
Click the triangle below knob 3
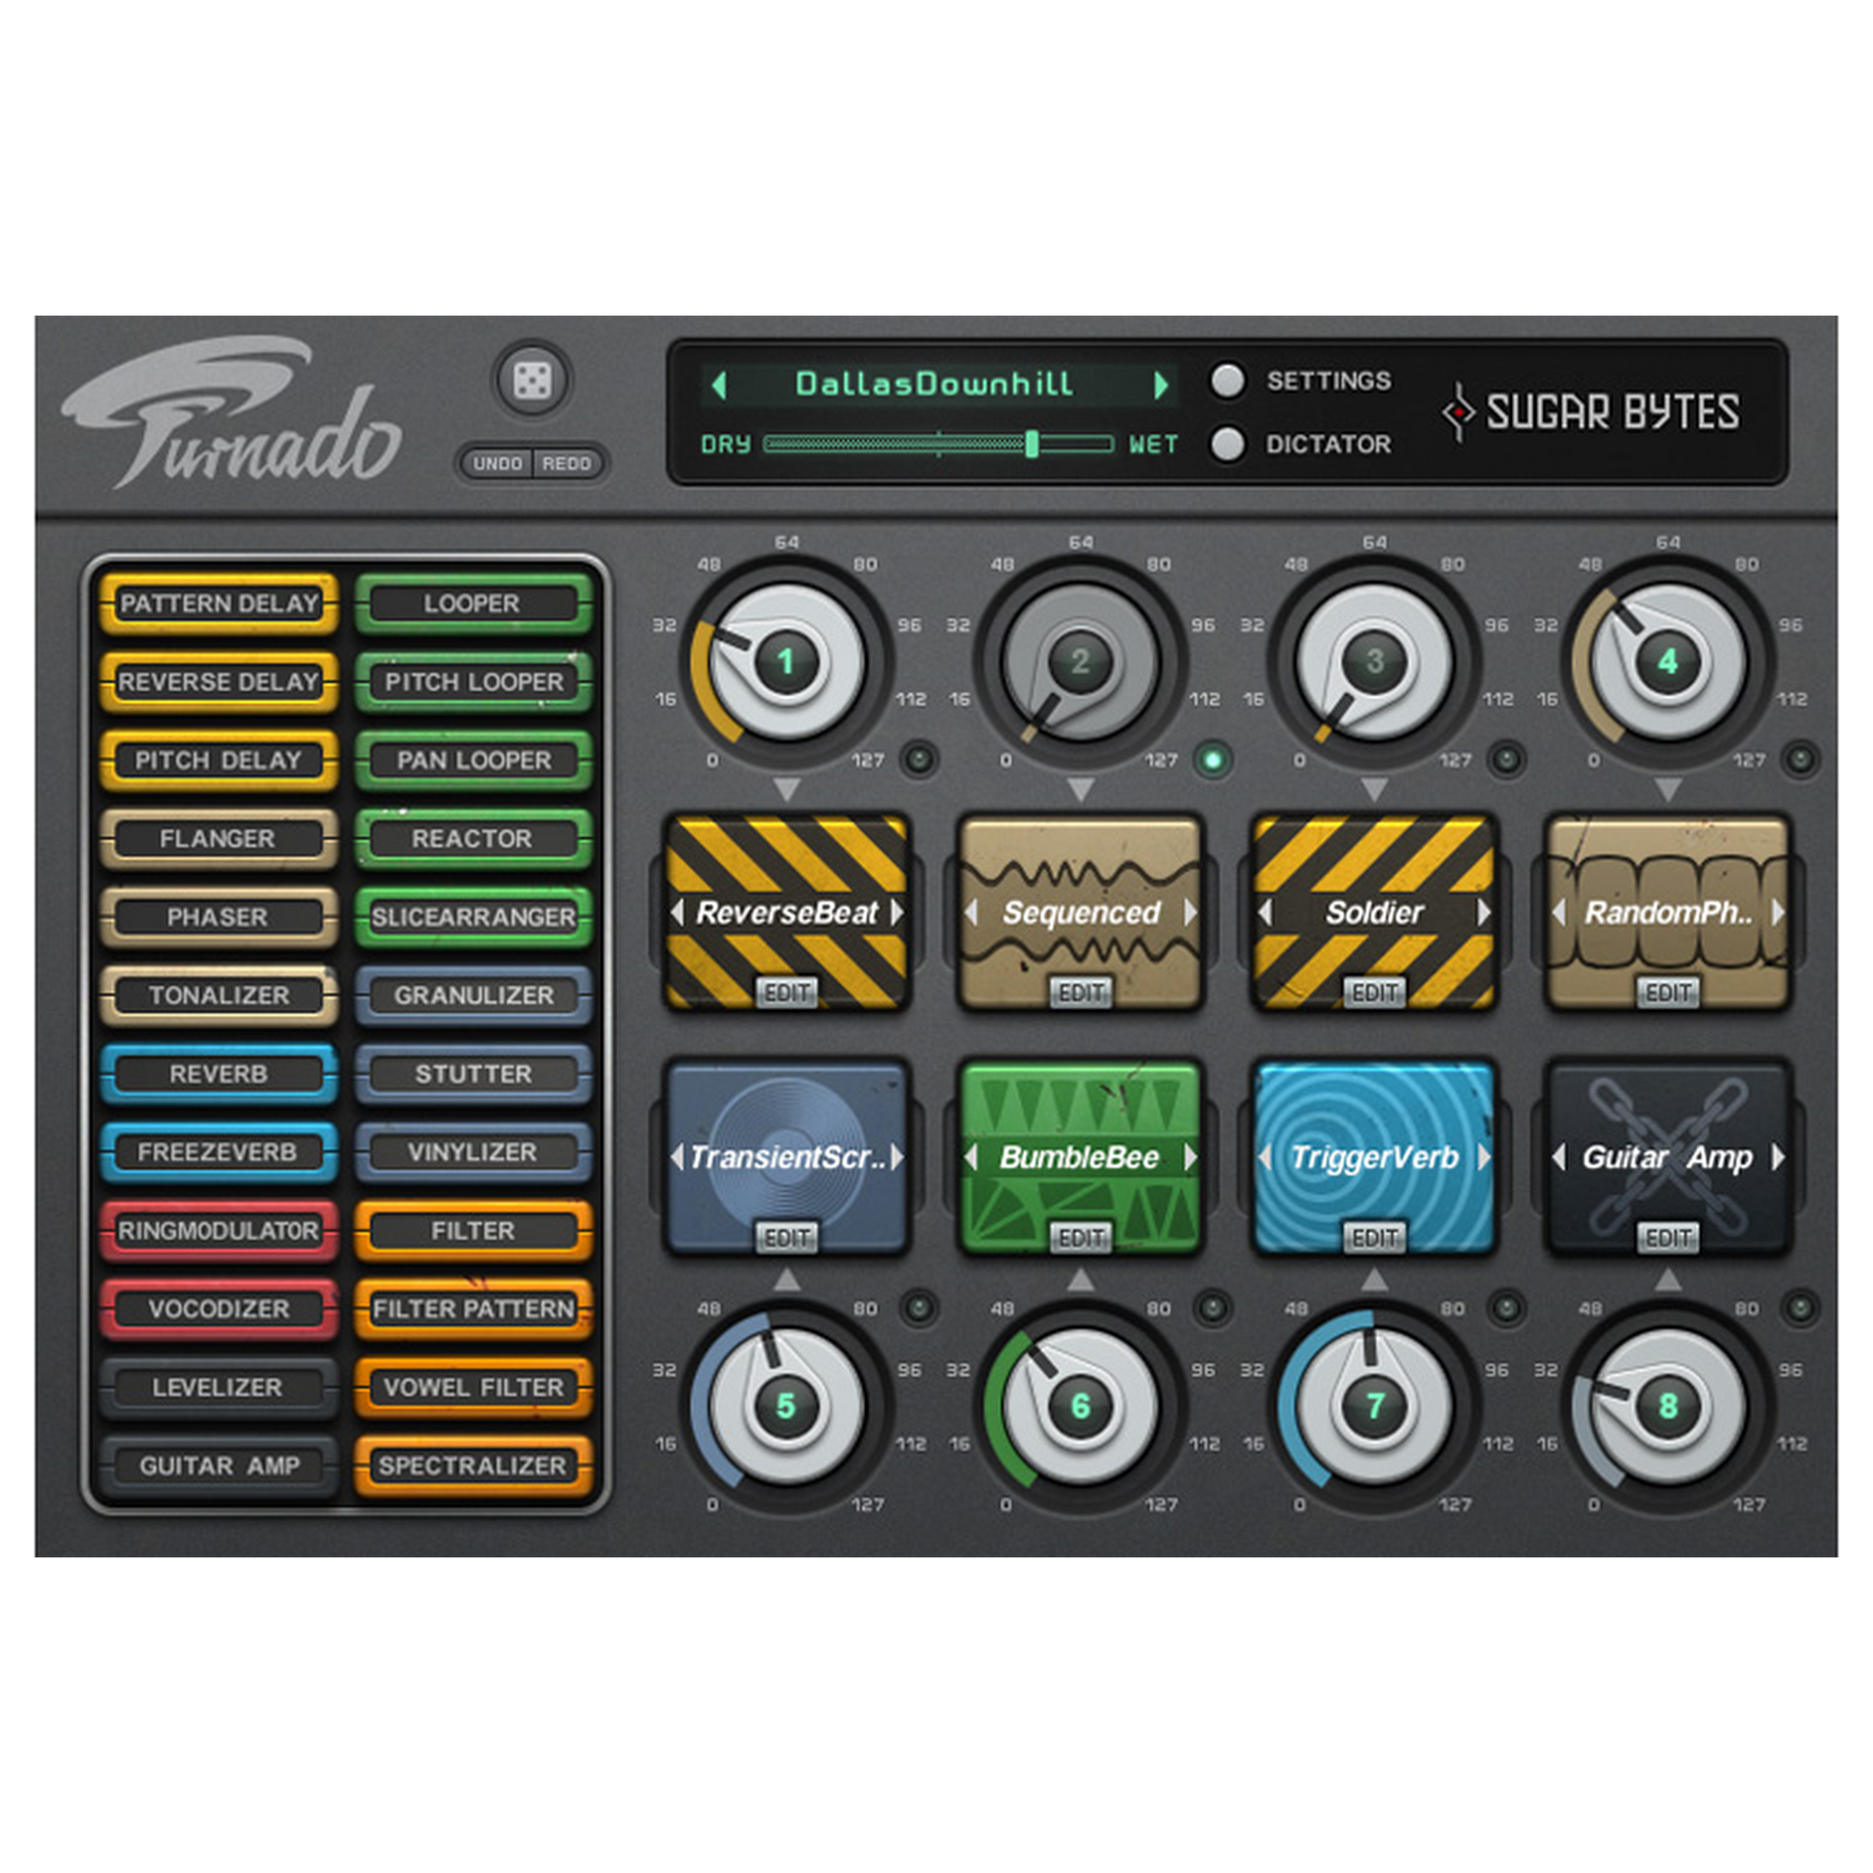point(1374,789)
